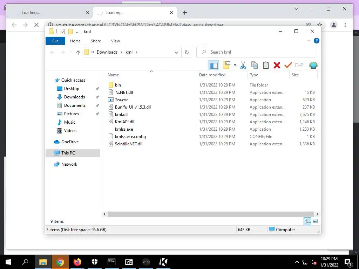Click the blue shell toolbar icon
The image size is (359, 269).
coord(313,65)
